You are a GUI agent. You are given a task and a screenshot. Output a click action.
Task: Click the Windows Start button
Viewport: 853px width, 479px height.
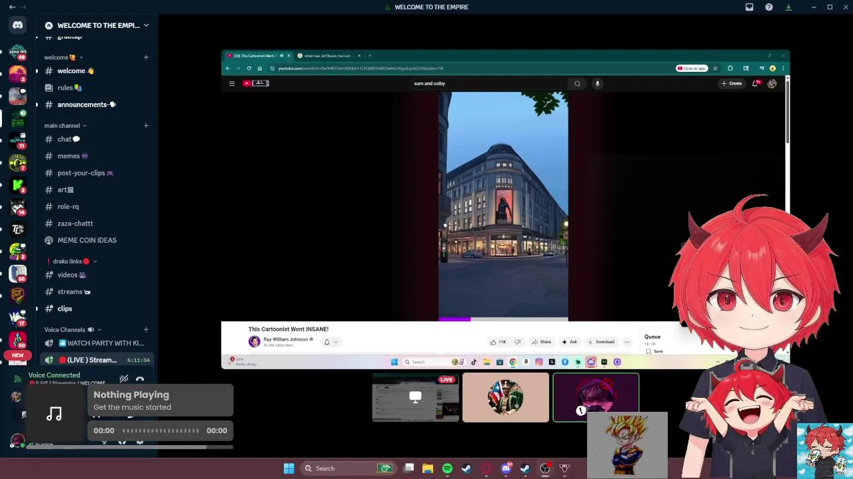click(x=289, y=468)
